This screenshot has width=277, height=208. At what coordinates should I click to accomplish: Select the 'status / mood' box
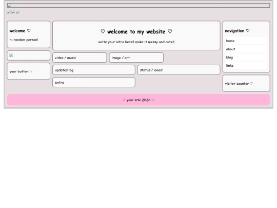(179, 70)
